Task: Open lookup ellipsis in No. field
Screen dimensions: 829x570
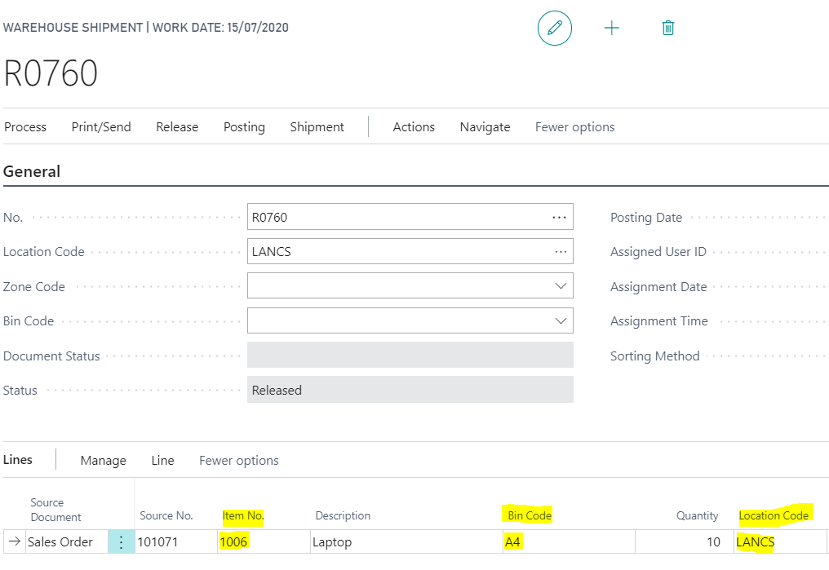Action: coord(559,218)
